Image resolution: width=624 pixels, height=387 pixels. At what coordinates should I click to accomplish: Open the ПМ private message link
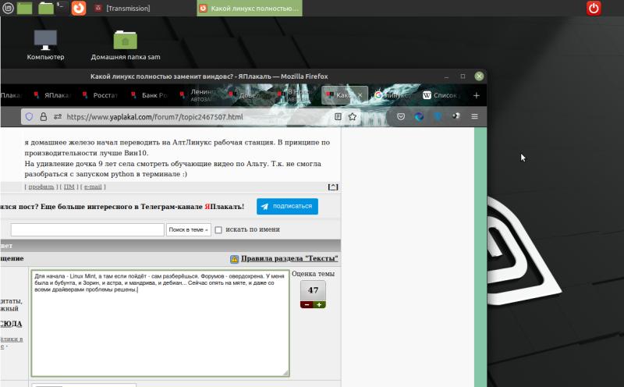[x=69, y=186]
